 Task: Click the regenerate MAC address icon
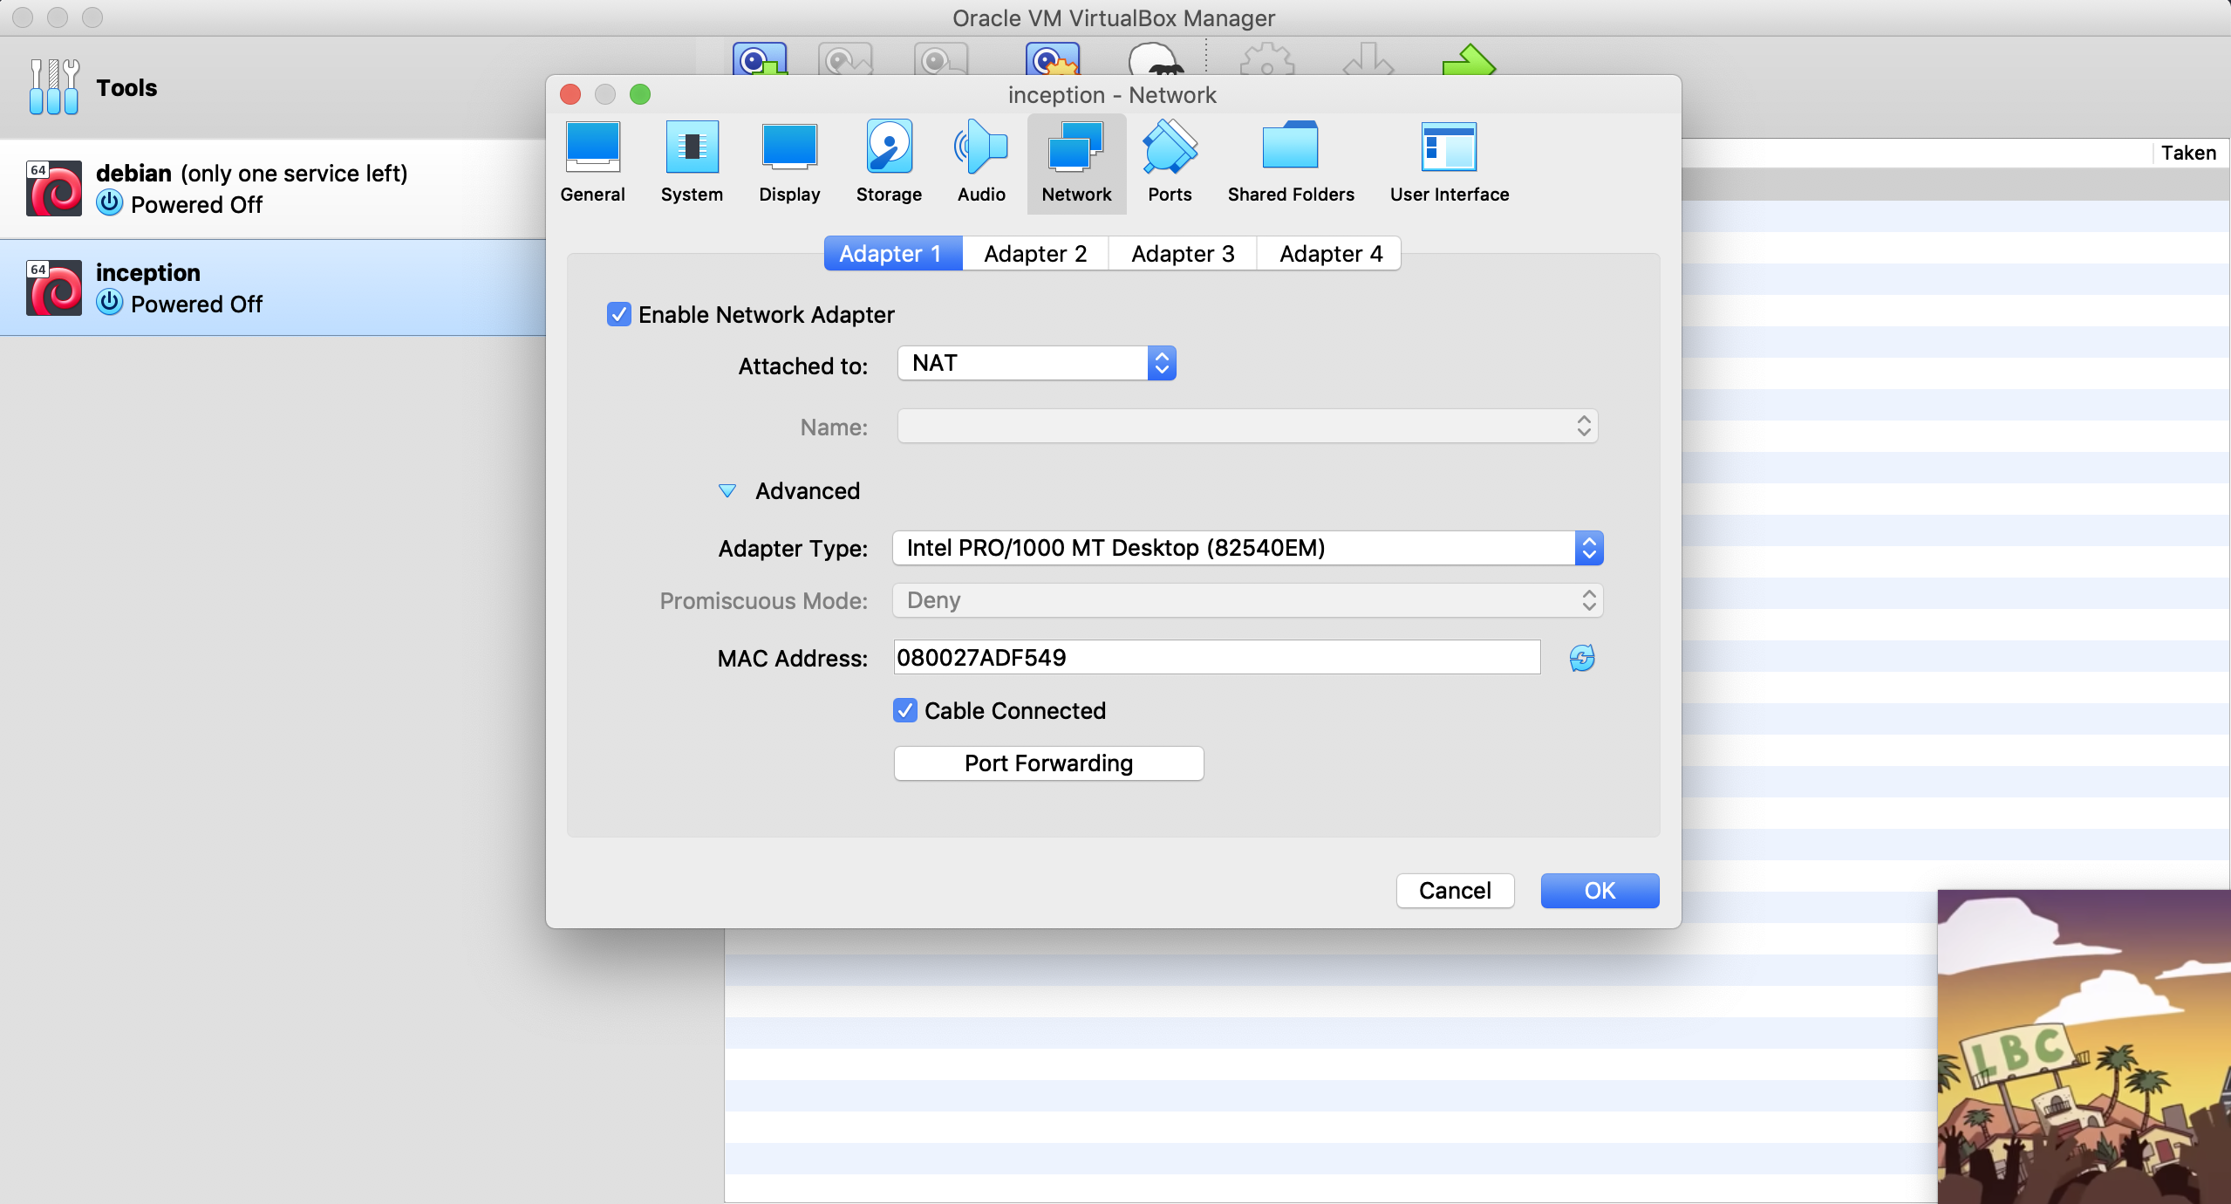pyautogui.click(x=1581, y=658)
